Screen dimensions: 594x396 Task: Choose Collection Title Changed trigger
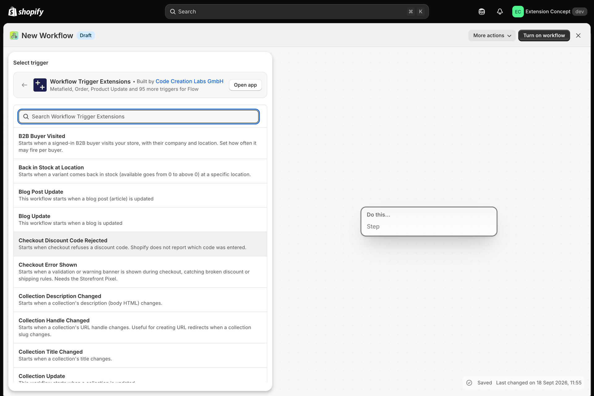pyautogui.click(x=140, y=355)
